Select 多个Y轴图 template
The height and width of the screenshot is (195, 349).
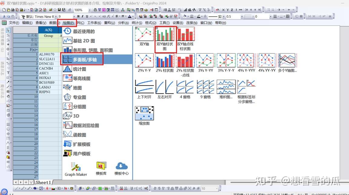click(287, 60)
